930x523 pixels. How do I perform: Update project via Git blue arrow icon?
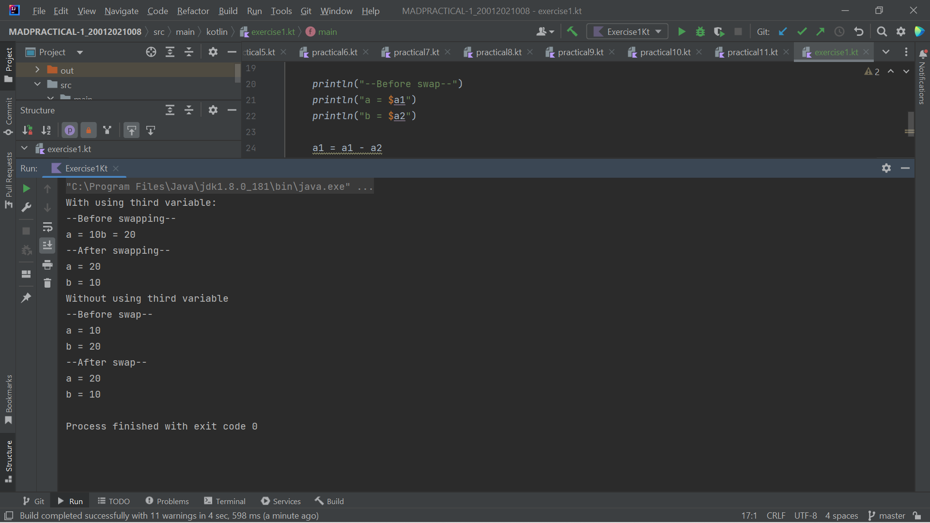783,32
